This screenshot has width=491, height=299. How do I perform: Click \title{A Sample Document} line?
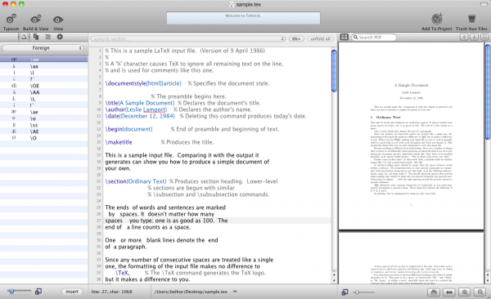coord(140,103)
